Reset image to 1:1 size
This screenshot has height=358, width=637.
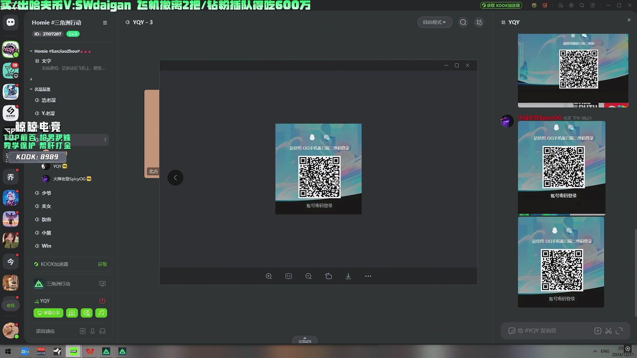pyautogui.click(x=289, y=276)
